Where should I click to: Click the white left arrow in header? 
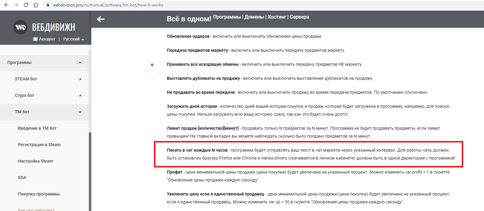point(100,19)
